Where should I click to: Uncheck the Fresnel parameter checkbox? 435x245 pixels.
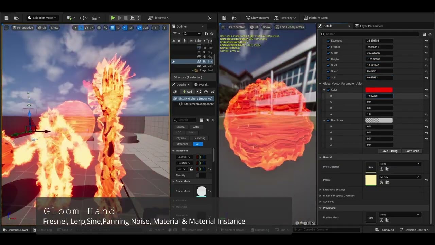pyautogui.click(x=328, y=47)
